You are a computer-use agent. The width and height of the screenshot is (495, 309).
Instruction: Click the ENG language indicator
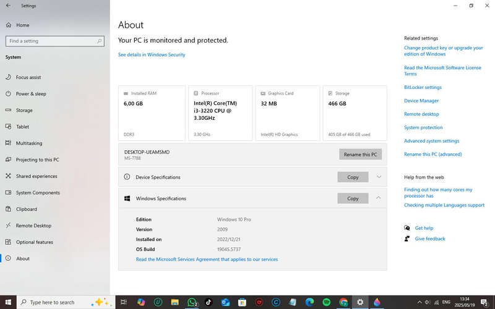click(x=446, y=302)
